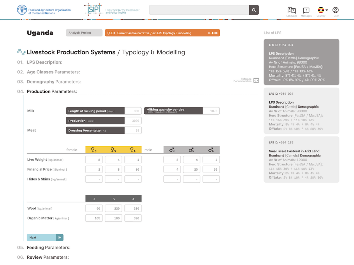The height and width of the screenshot is (265, 354).
Task: Click the search magnifier icon
Action: 254,10
